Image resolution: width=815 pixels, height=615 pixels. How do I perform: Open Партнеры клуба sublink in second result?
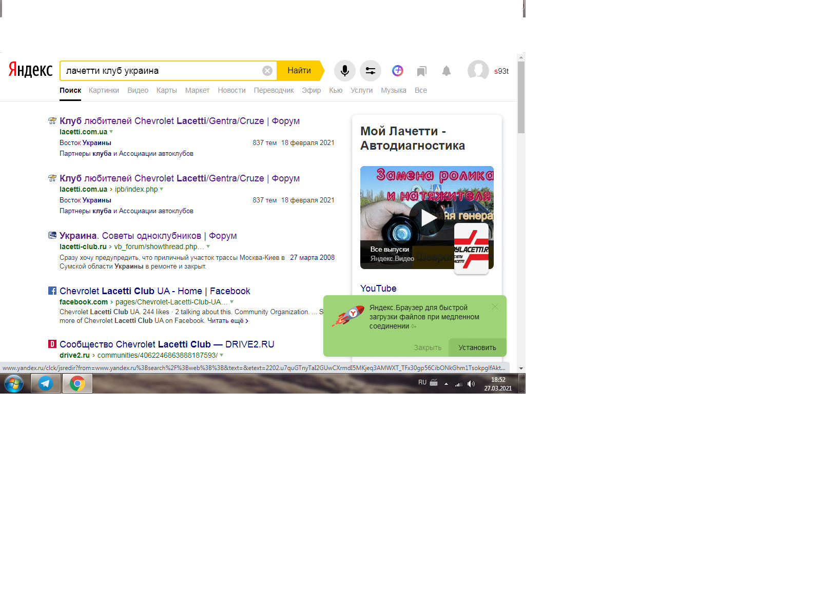coord(126,211)
